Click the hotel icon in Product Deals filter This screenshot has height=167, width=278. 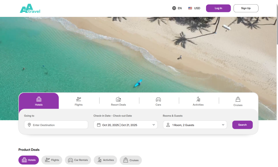[x=24, y=160]
